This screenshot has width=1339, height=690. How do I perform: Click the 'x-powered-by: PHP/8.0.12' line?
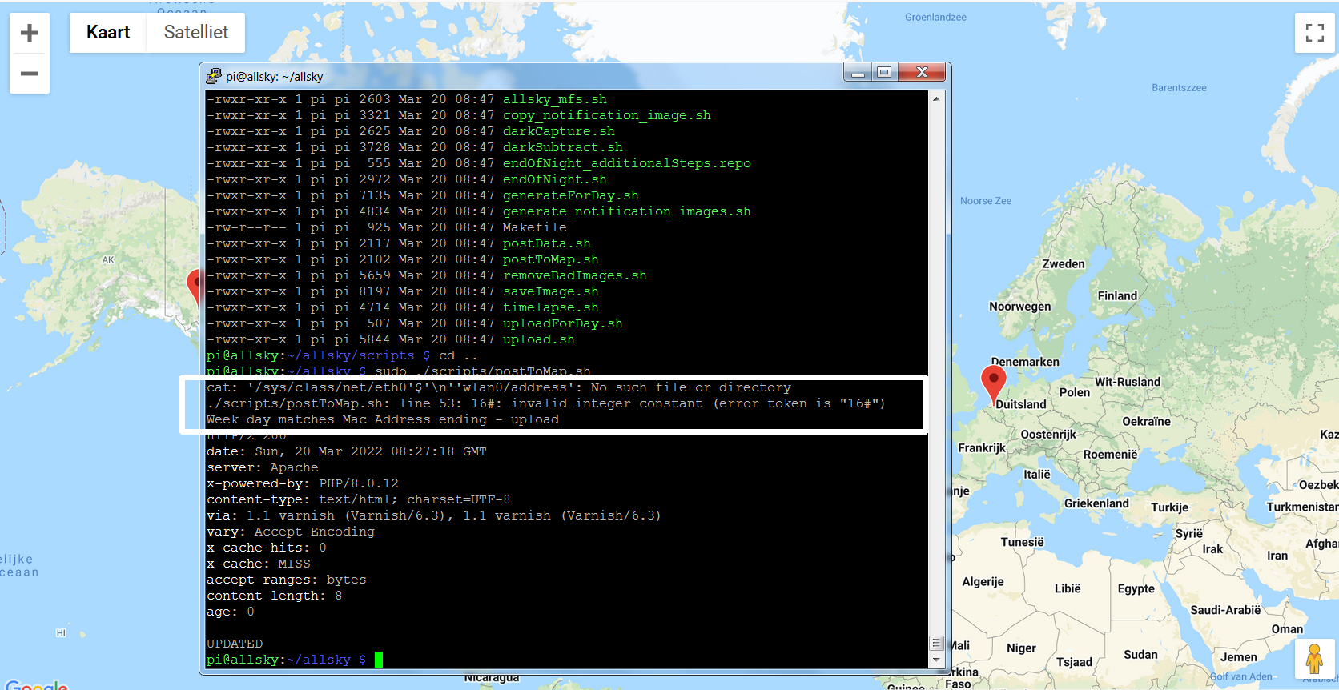click(303, 483)
